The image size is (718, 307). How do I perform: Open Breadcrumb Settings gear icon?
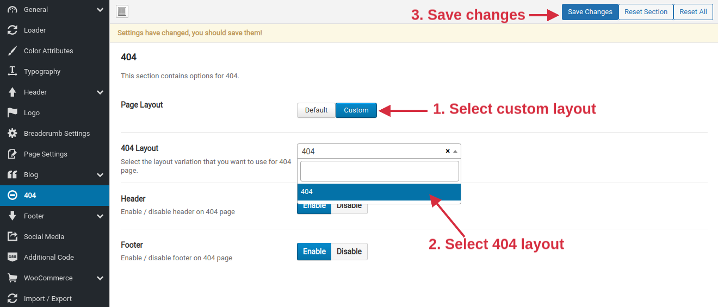(12, 134)
